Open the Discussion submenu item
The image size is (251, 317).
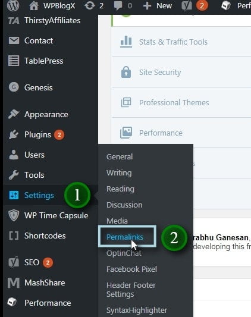point(124,205)
